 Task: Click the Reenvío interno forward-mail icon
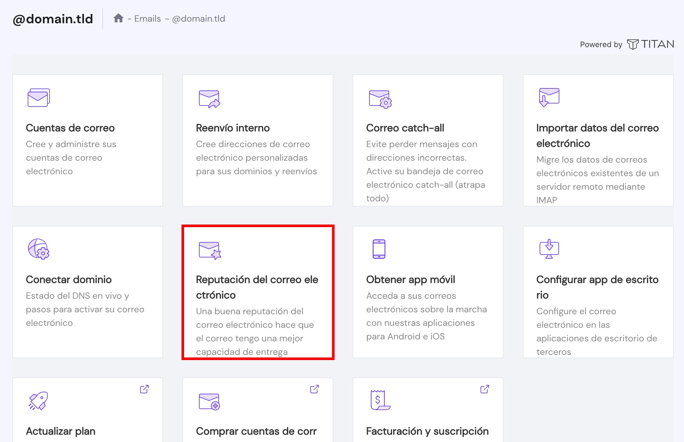[x=209, y=99]
